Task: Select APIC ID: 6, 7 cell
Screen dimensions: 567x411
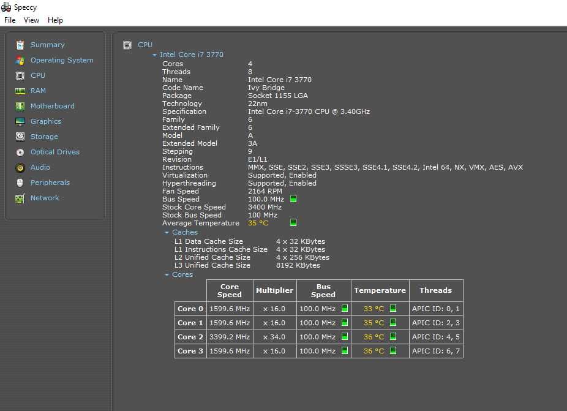Action: [436, 351]
